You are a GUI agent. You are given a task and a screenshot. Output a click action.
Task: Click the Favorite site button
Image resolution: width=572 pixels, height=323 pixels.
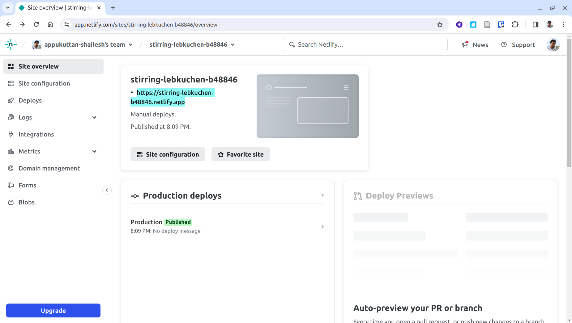pos(241,154)
